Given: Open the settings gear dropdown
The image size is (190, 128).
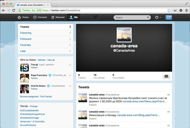Looking at the screenshot, I should pos(157,17).
